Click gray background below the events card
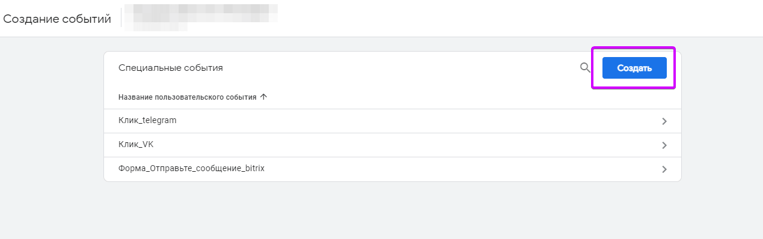The height and width of the screenshot is (239, 763). tap(391, 210)
